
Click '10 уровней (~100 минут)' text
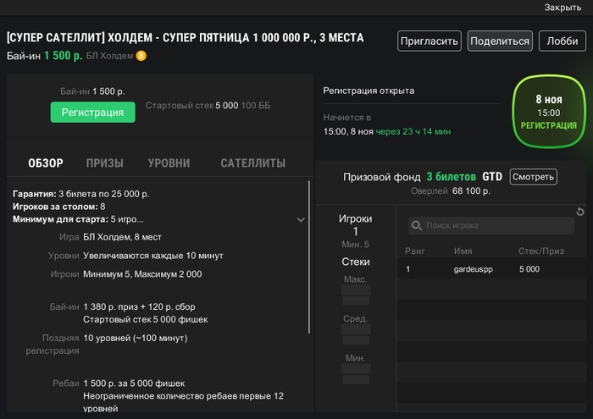[136, 338]
